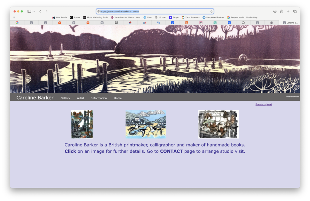Image resolution: width=310 pixels, height=201 pixels.
Task: Click the linocut river header banner image
Action: point(155,59)
